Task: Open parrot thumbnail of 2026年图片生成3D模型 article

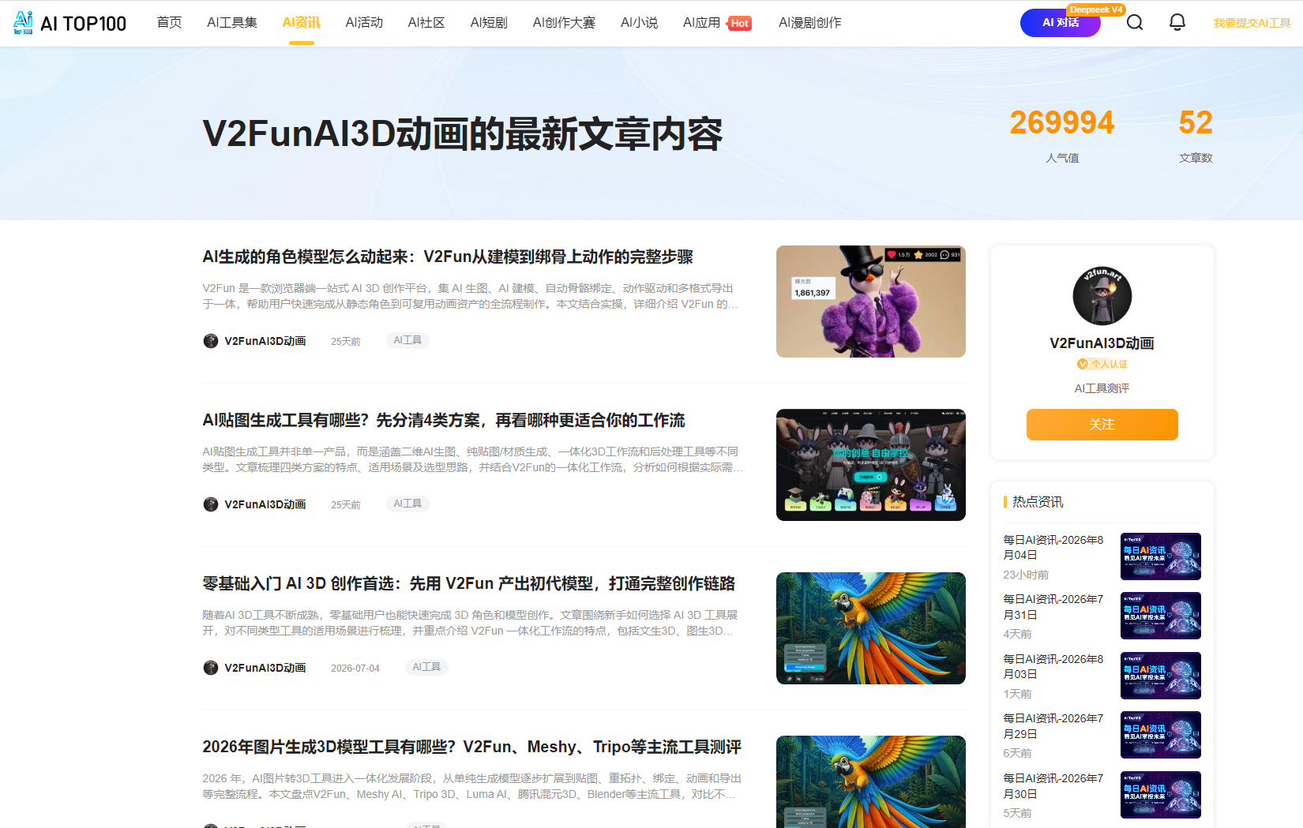Action: tap(870, 781)
